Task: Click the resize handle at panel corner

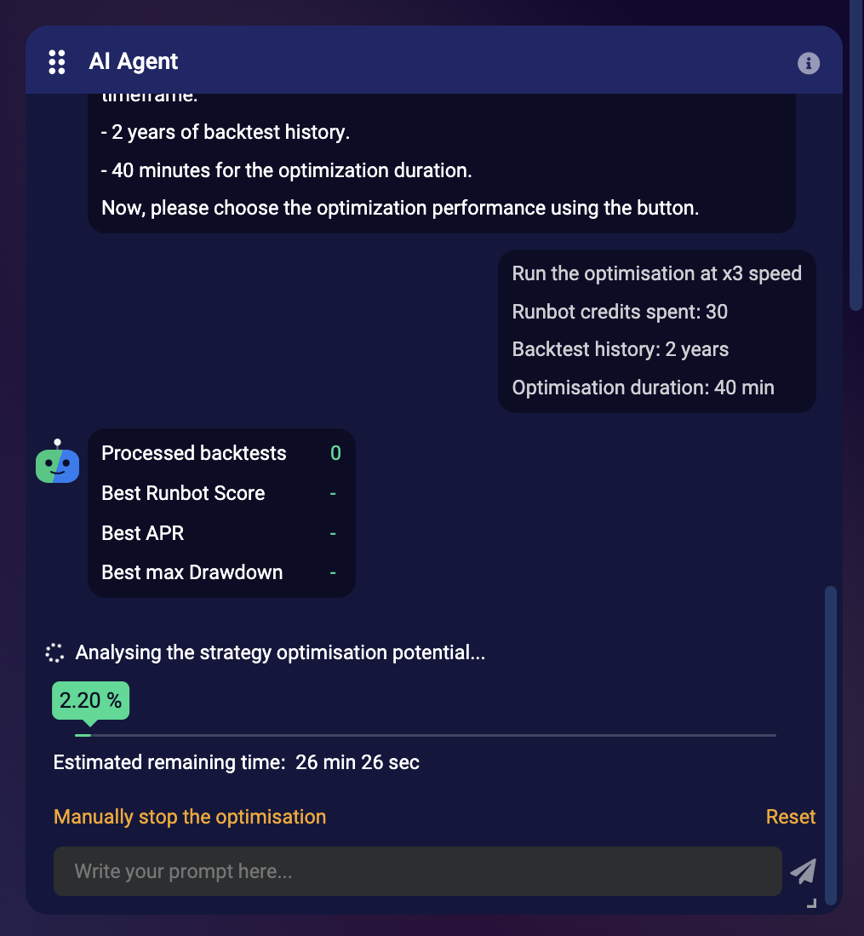Action: (811, 903)
